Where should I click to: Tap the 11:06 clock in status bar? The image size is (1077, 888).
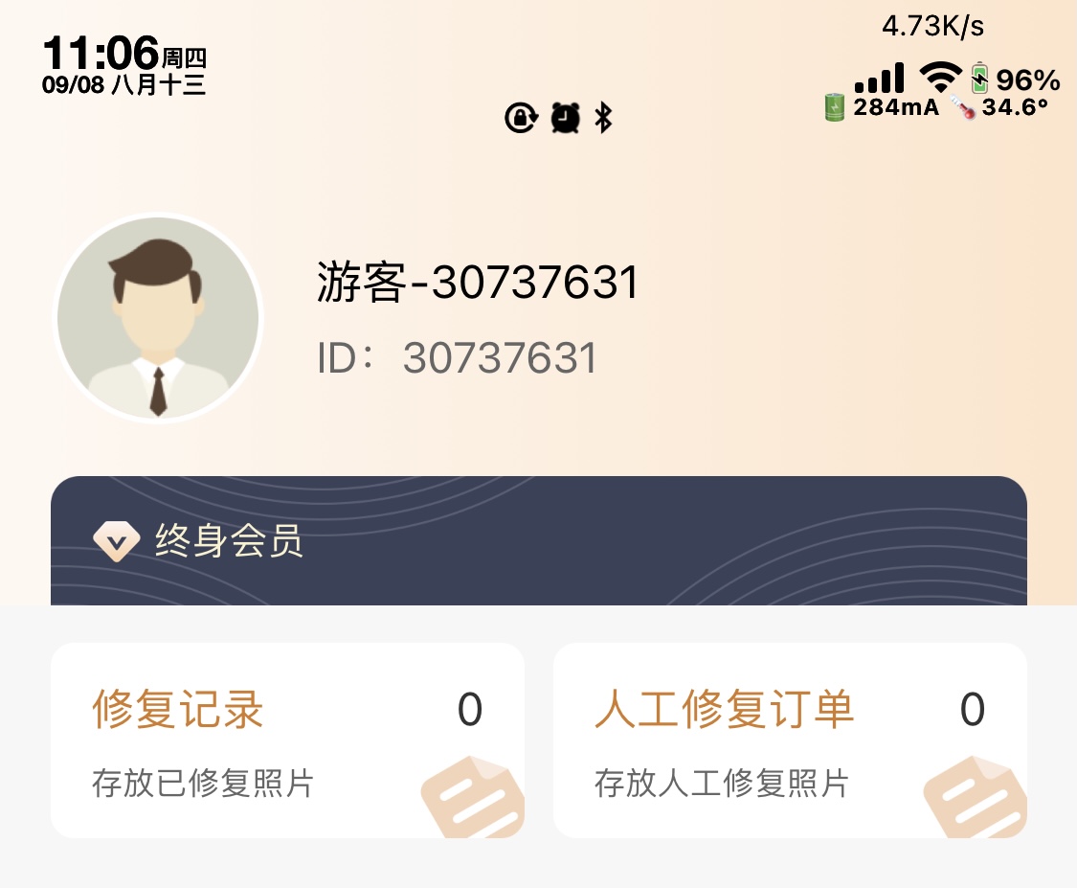click(101, 53)
